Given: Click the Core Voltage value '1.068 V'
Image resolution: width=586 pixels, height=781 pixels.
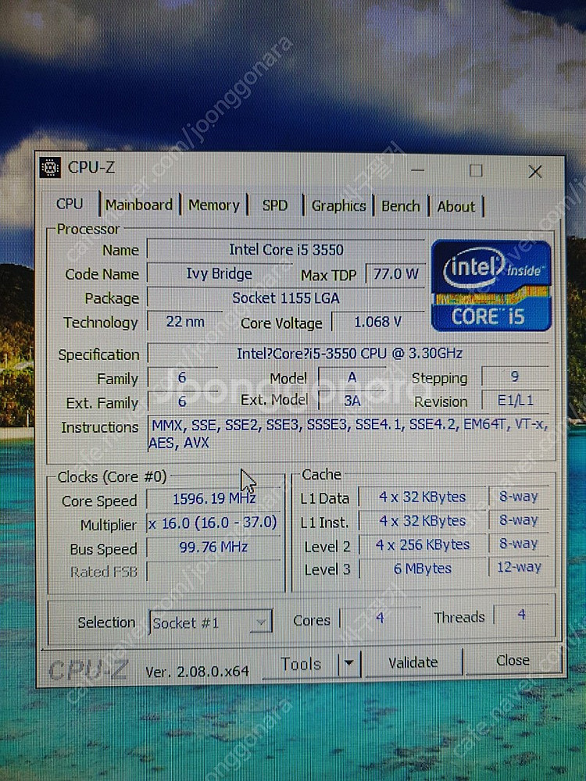Looking at the screenshot, I should pos(377,322).
